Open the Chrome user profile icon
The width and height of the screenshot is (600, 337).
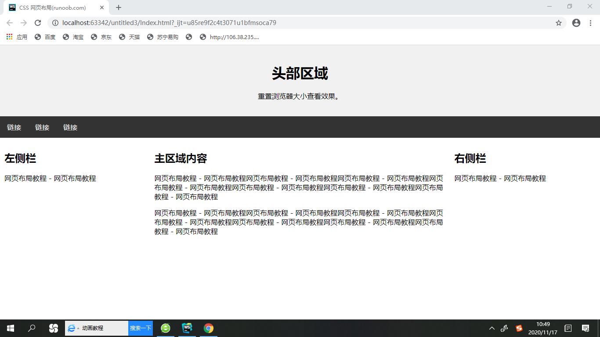pyautogui.click(x=576, y=23)
